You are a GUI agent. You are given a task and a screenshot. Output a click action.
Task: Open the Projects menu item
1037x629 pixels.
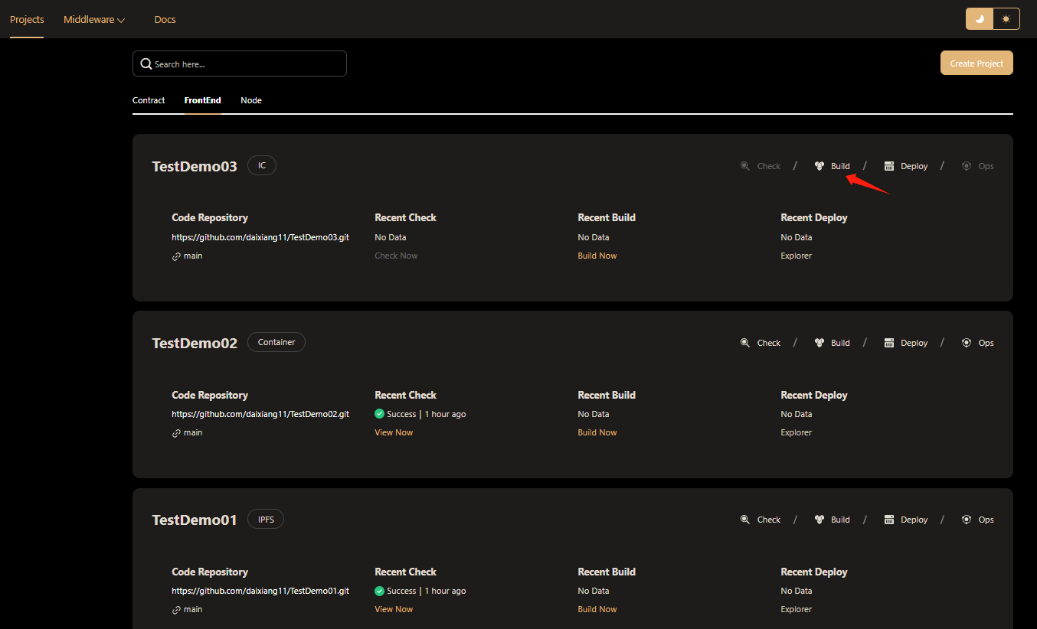pos(27,20)
